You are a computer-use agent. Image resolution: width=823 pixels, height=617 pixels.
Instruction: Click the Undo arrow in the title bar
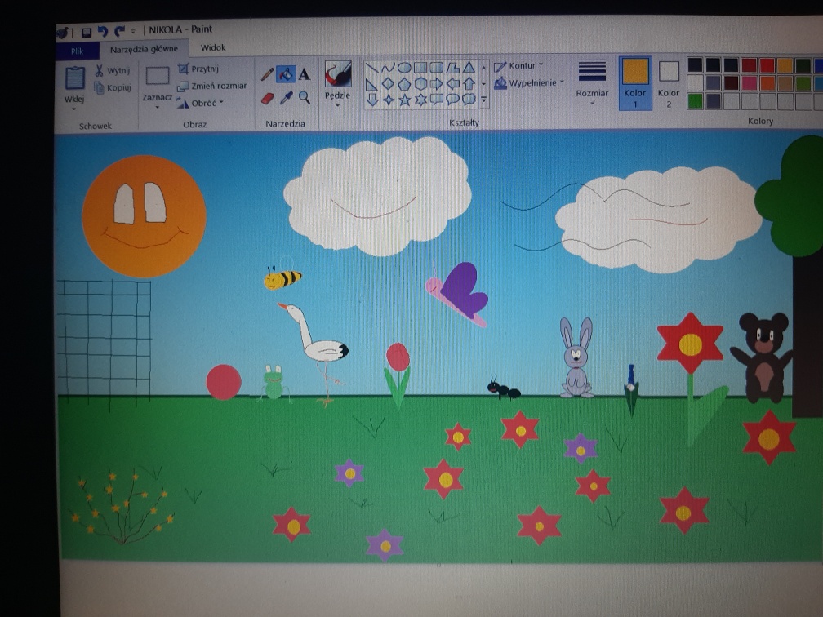pyautogui.click(x=102, y=32)
